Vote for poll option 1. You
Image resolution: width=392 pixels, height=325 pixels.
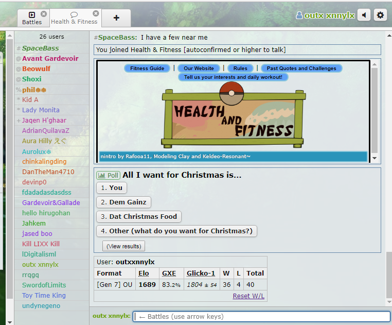click(x=112, y=188)
